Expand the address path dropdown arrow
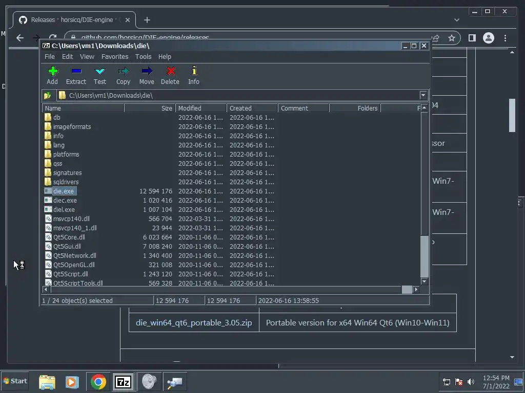Viewport: 525px width, 393px height. 423,95
